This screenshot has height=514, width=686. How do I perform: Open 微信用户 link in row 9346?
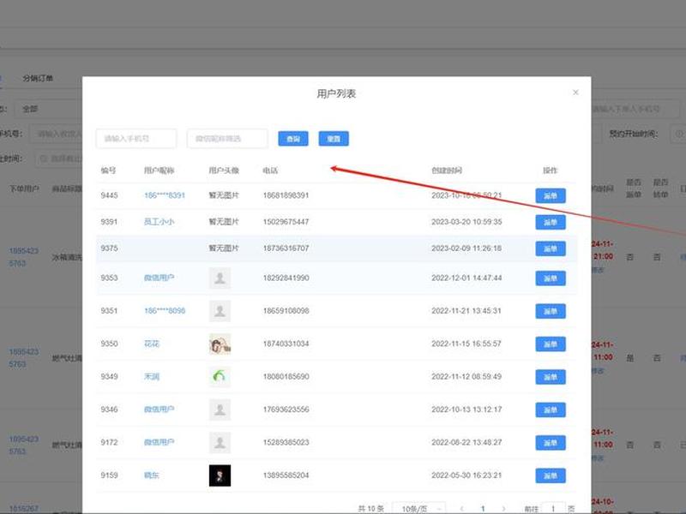pyautogui.click(x=159, y=409)
